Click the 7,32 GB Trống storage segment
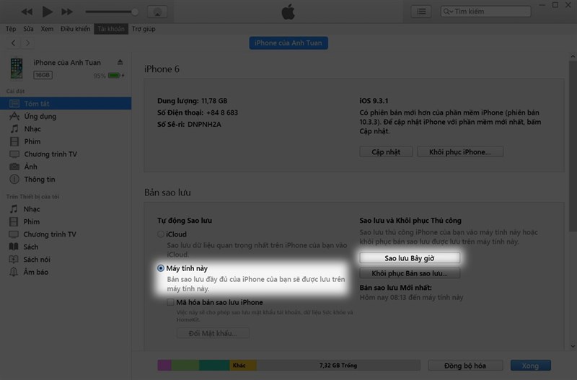 tap(338, 366)
